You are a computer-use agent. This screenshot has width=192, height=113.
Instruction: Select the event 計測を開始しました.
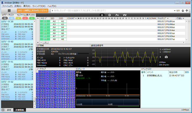click(165, 76)
